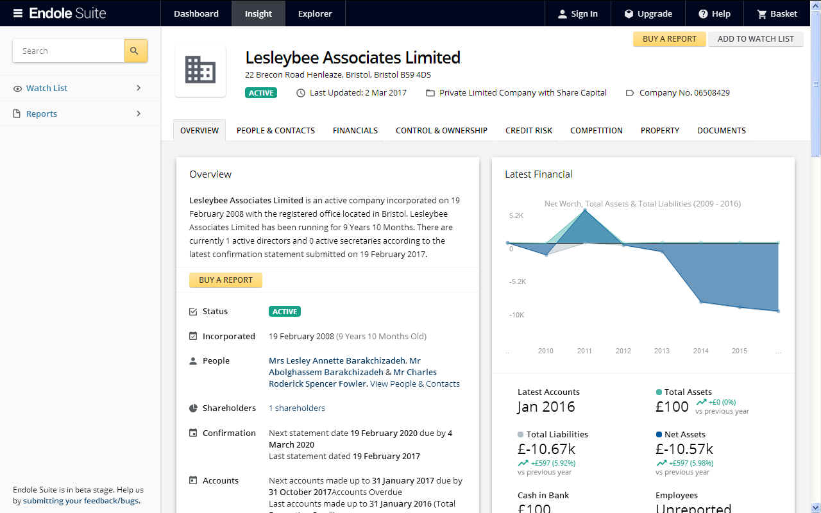This screenshot has width=821, height=513.
Task: Click the company type folder icon
Action: [x=430, y=93]
